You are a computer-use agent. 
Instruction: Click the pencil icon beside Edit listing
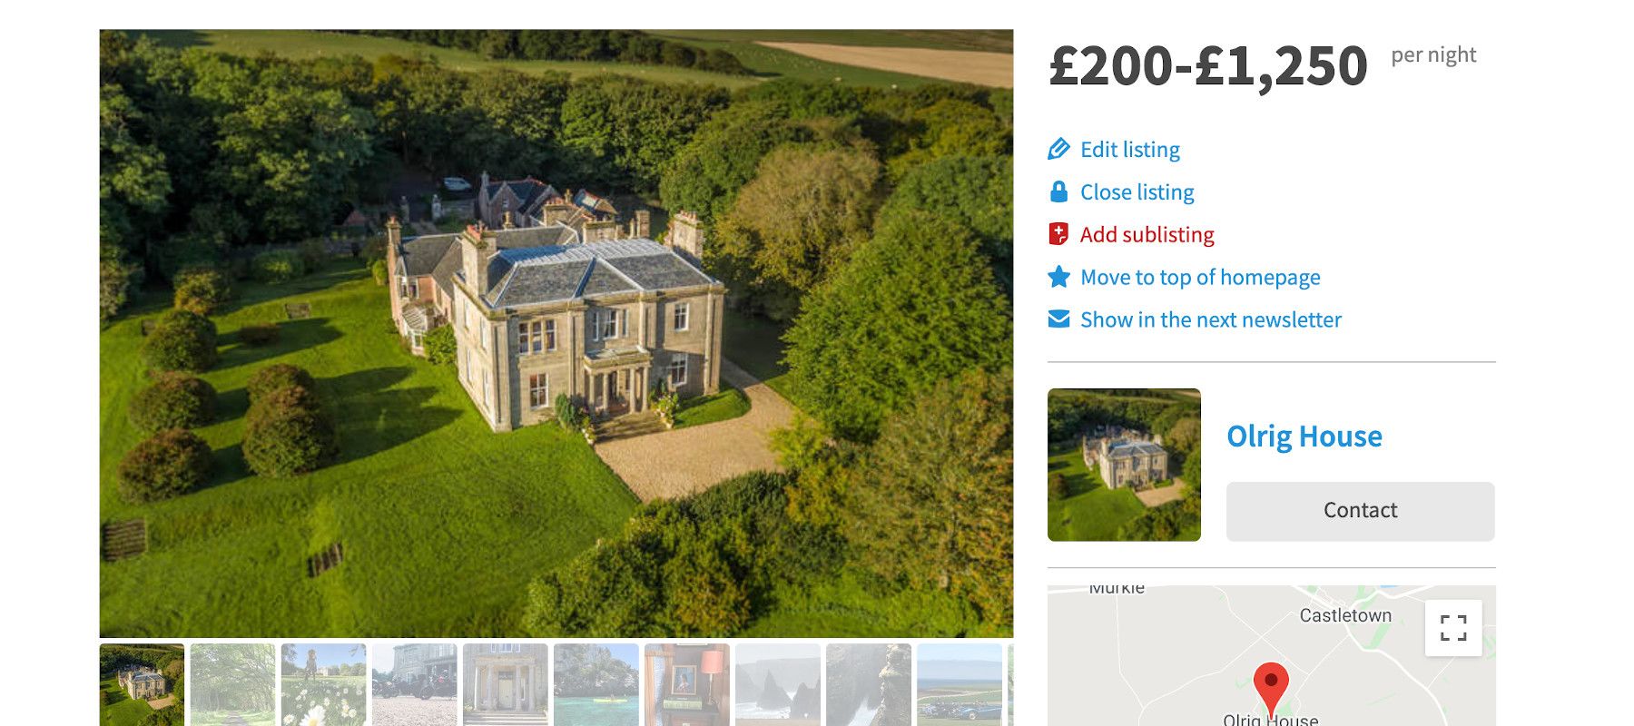pos(1058,149)
